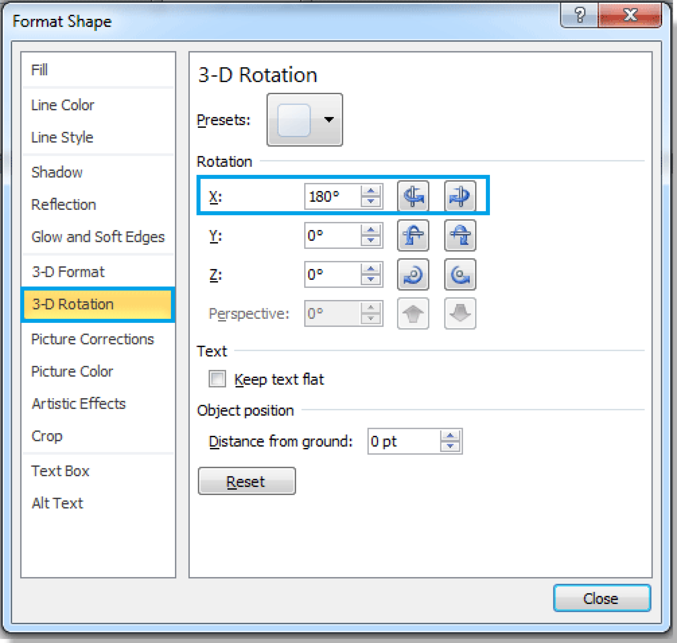This screenshot has height=643, width=677.
Task: Rotate Z axis clockwise with icon
Action: tap(459, 275)
